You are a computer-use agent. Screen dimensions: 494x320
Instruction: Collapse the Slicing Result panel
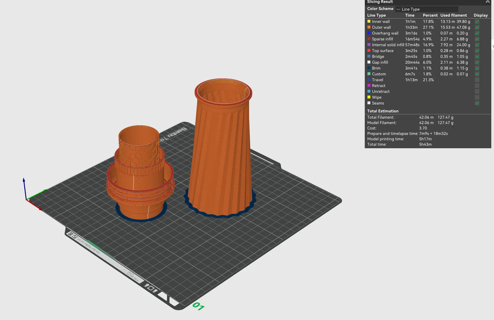[488, 2]
